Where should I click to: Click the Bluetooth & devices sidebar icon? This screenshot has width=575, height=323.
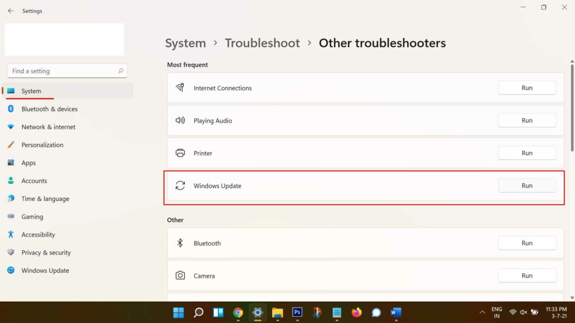coord(11,109)
